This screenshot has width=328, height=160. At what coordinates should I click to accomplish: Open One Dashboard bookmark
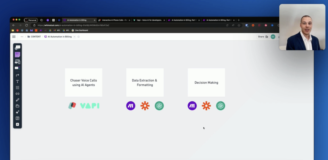[x=80, y=30]
